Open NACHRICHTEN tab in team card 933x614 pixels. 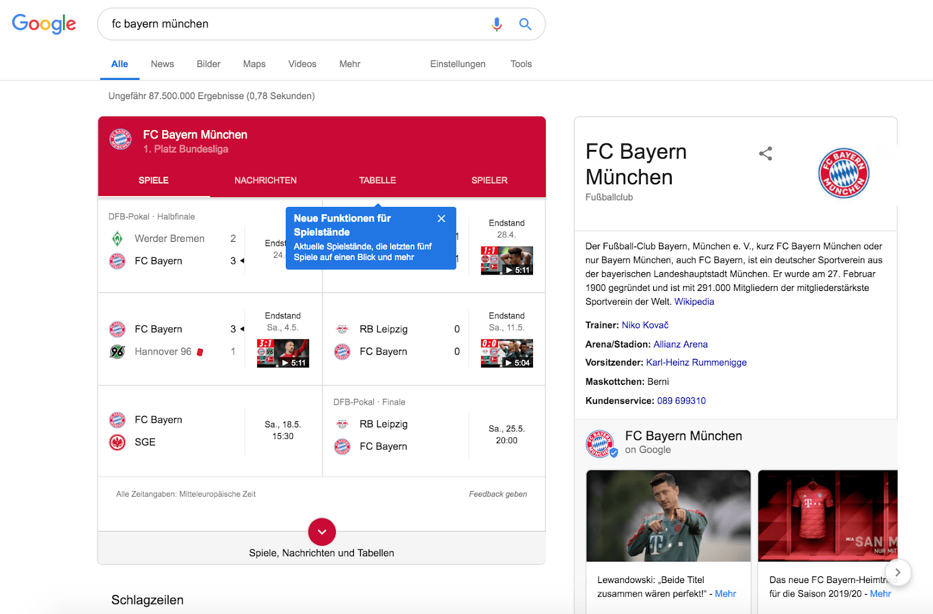point(265,181)
